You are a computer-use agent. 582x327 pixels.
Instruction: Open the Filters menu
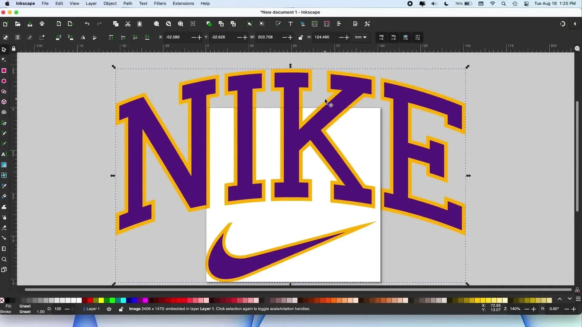click(160, 3)
